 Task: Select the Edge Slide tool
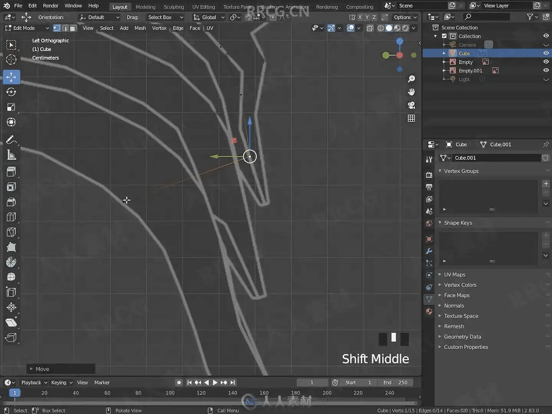pos(11,292)
